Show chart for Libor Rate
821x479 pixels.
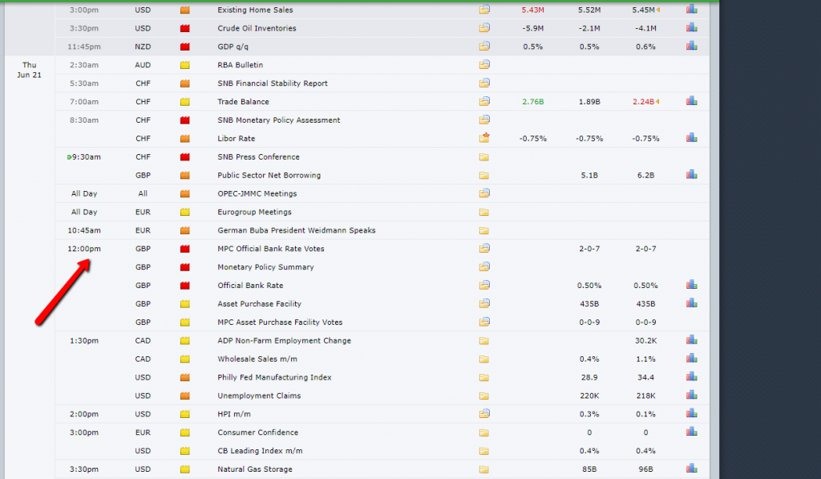[x=692, y=137]
